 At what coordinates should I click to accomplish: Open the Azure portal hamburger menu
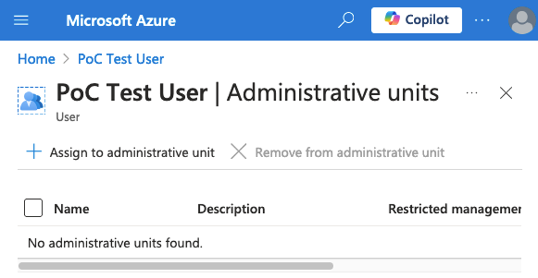(x=21, y=20)
